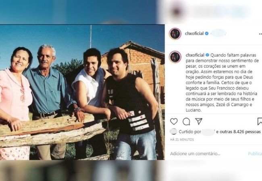Open the three-dot options menu in post header
The image size is (262, 181).
tap(260, 34)
